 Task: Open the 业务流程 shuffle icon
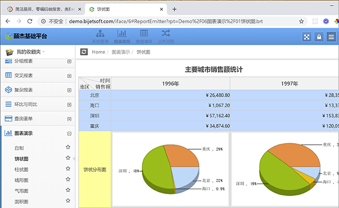pyautogui.click(x=166, y=33)
